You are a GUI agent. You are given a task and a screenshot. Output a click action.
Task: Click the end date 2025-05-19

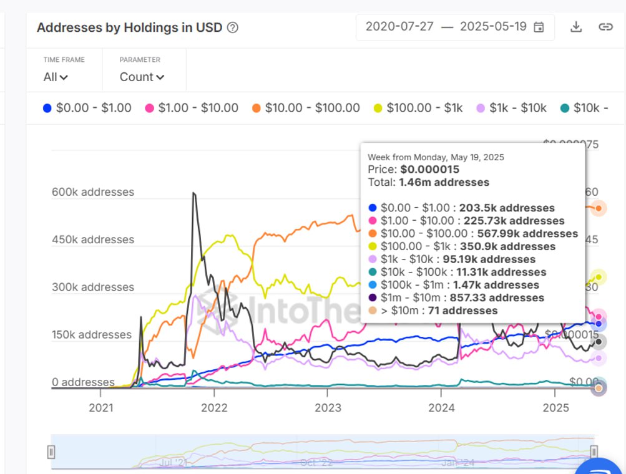493,27
